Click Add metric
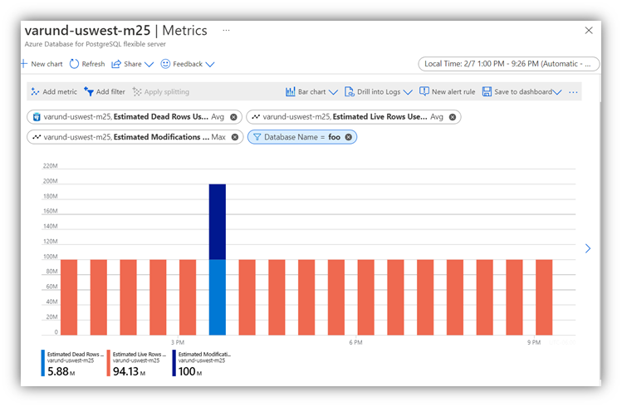Viewport: 622px width, 407px height. pos(54,91)
